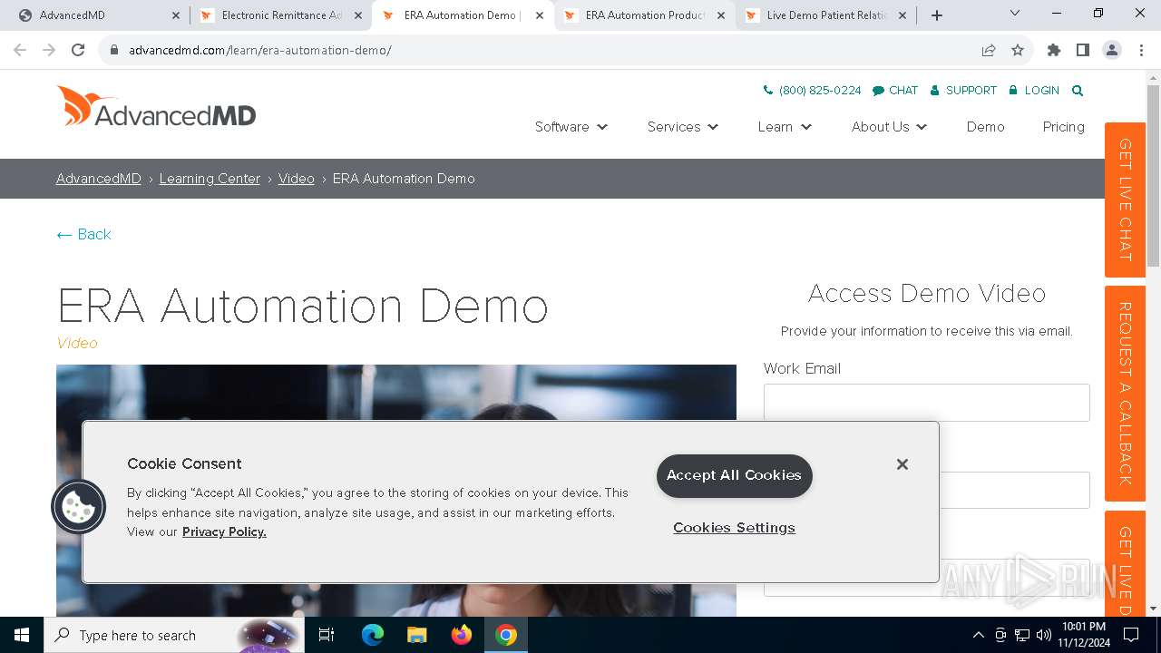This screenshot has height=653, width=1161.
Task: Click the video thumbnail image
Action: coord(396,491)
